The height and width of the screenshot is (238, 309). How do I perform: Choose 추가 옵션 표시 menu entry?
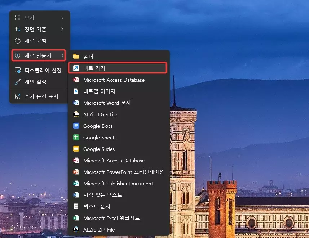click(39, 96)
